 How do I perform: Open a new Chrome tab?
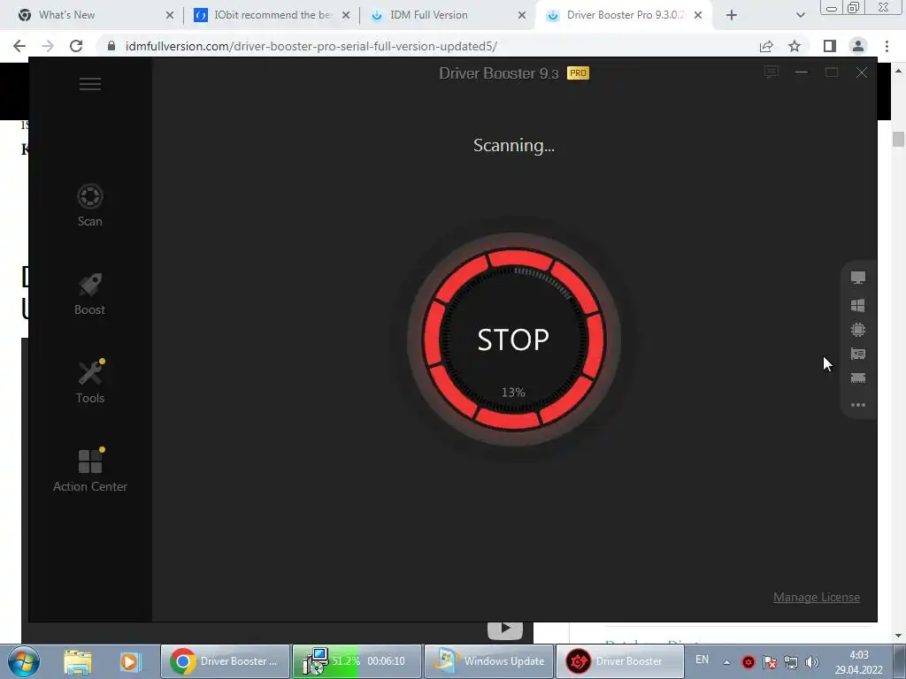[732, 16]
